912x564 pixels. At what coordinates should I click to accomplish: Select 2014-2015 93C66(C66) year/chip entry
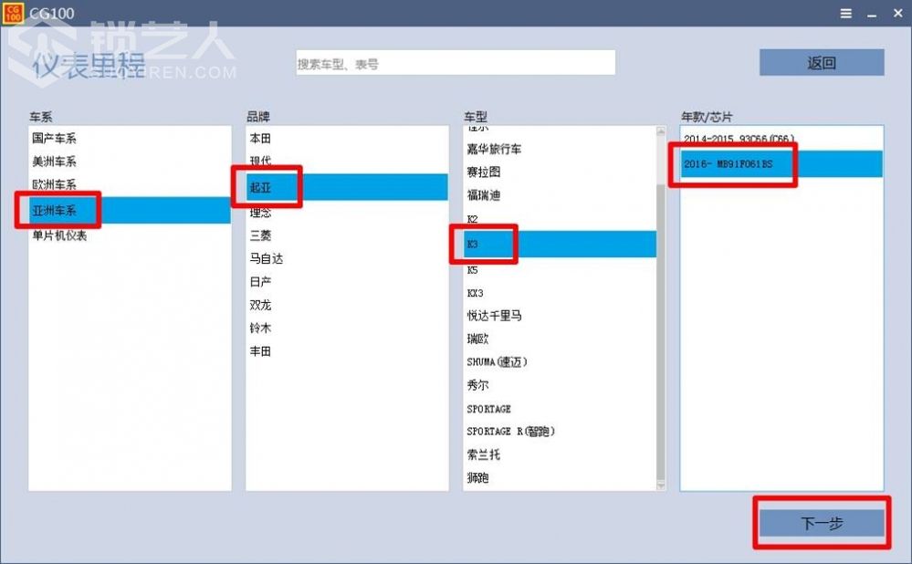781,139
